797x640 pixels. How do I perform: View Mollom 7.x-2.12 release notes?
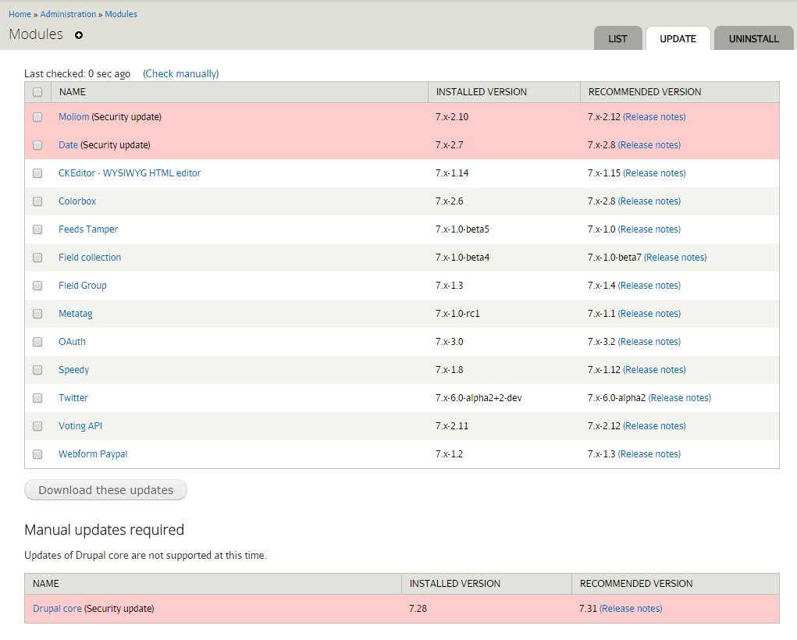654,117
